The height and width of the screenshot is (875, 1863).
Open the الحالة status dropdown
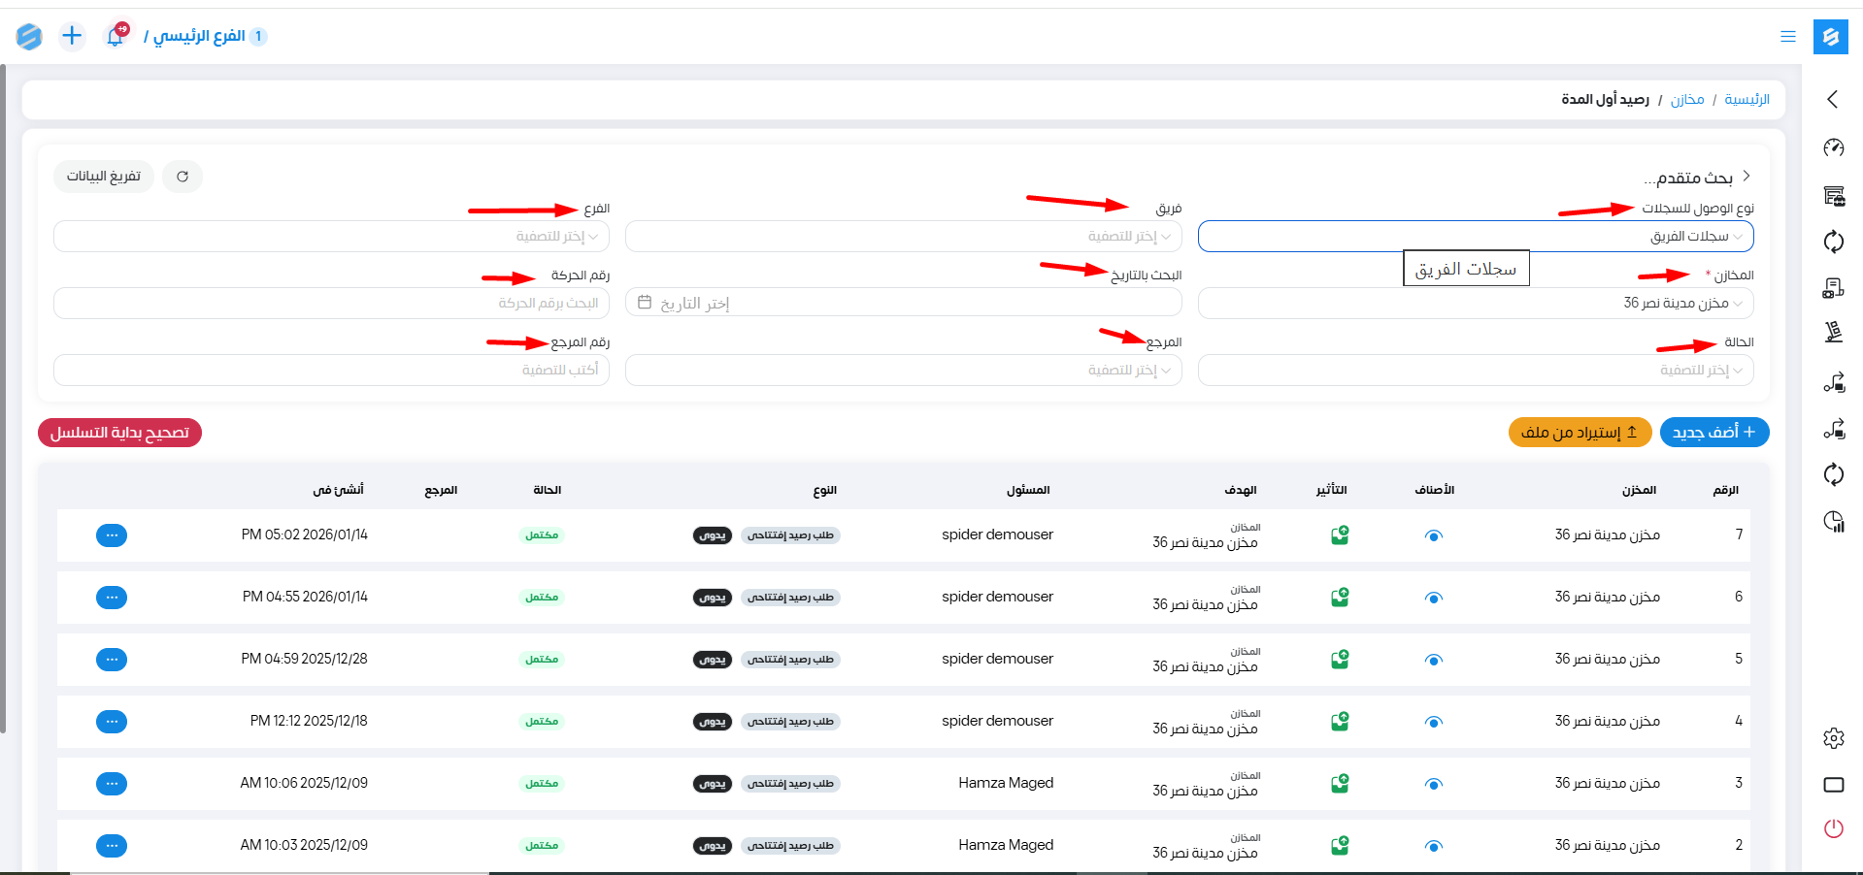[x=1475, y=371]
